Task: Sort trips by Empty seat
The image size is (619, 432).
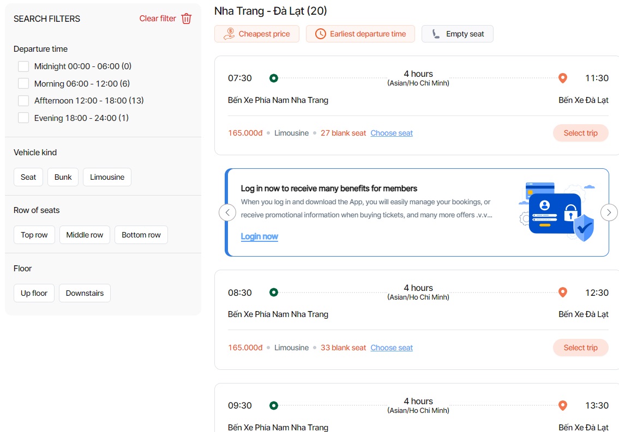Action: point(458,34)
